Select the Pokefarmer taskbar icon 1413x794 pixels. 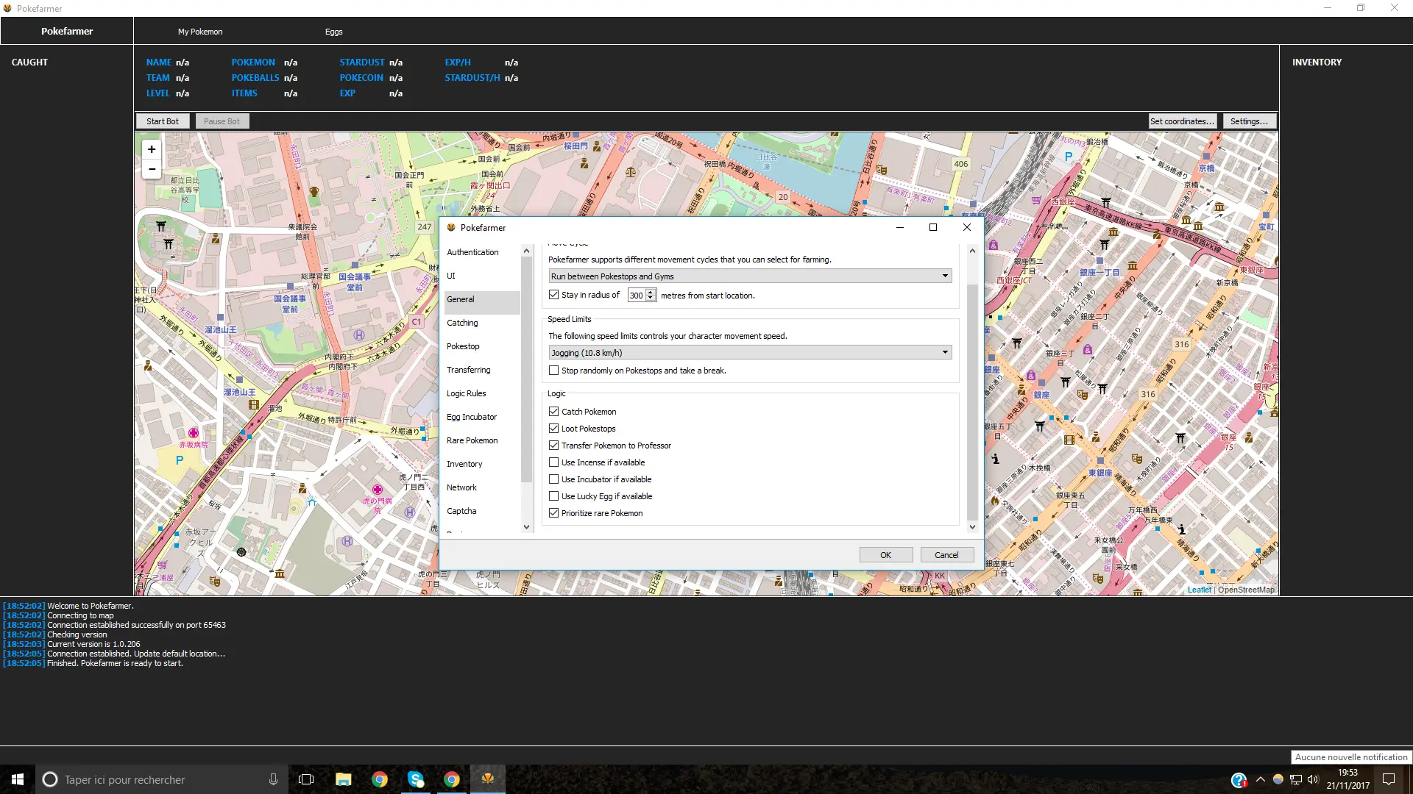pyautogui.click(x=488, y=779)
